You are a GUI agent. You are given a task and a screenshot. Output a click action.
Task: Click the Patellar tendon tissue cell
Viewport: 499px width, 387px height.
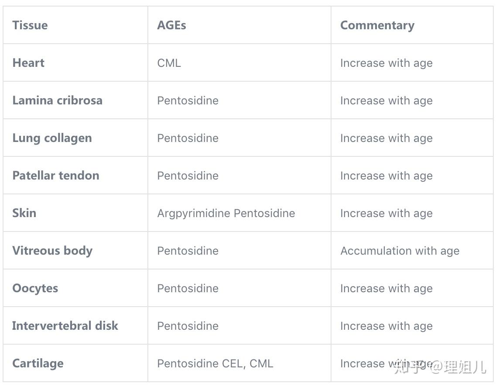coord(56,176)
